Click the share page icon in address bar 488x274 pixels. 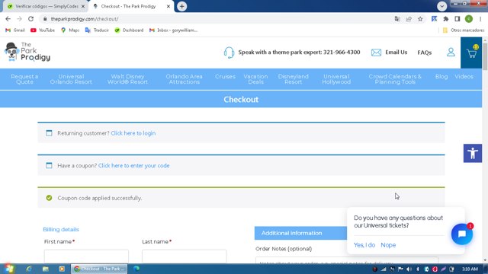[x=409, y=19]
